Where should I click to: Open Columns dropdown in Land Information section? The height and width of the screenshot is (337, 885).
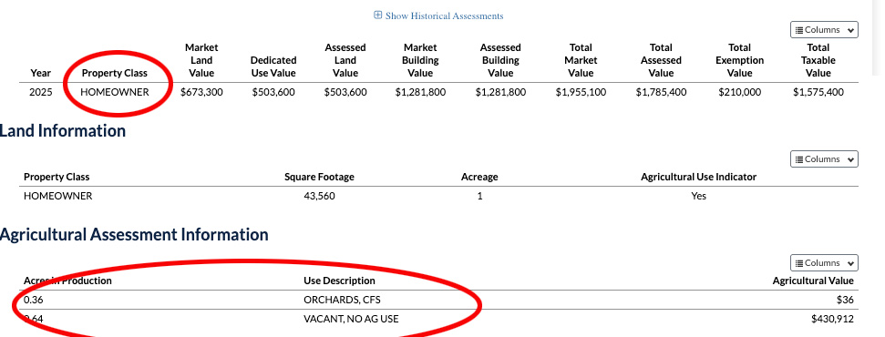point(824,159)
